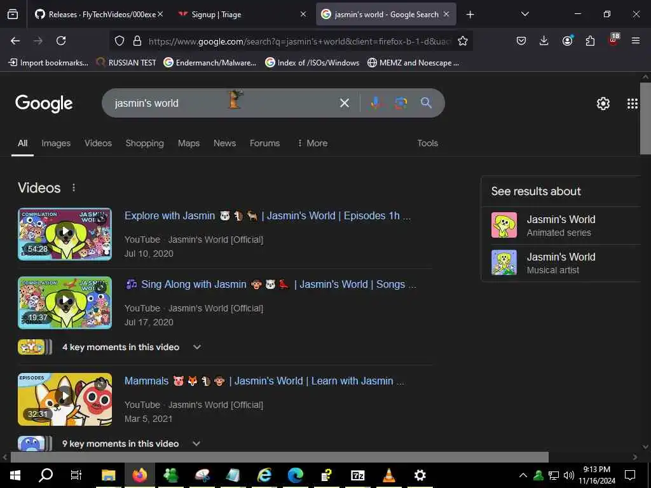Image resolution: width=651 pixels, height=488 pixels.
Task: Open the Firefox account icon
Action: [567, 41]
